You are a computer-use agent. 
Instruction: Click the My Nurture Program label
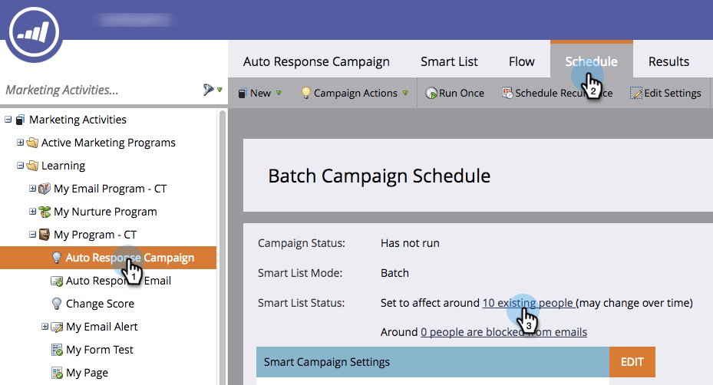(105, 212)
